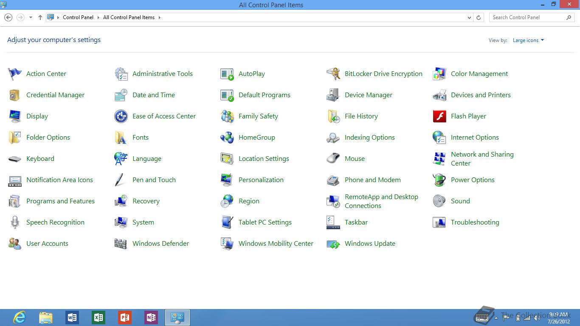The image size is (580, 326).
Task: Open the Personalization link
Action: point(261,180)
